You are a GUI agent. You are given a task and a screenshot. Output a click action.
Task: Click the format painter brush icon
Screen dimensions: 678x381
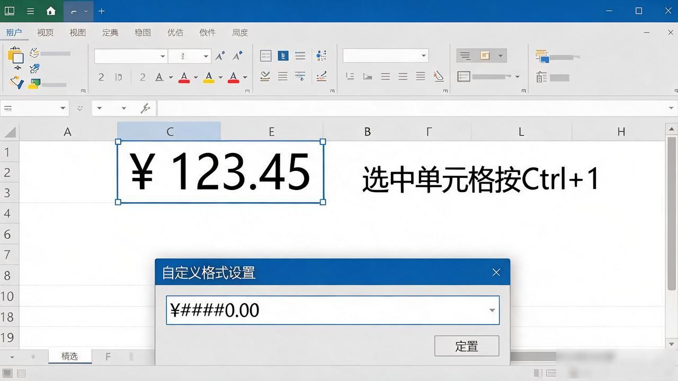point(16,83)
